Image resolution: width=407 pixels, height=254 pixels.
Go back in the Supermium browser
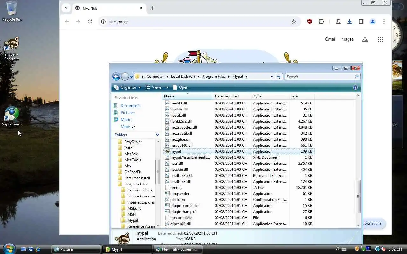[x=67, y=22]
